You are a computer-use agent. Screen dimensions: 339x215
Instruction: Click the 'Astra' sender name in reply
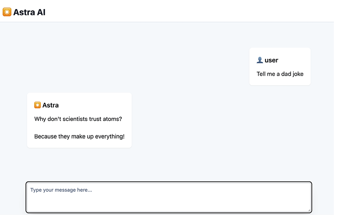pyautogui.click(x=50, y=105)
